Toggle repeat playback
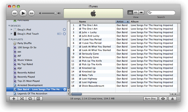The width and height of the screenshot is (188, 112). [x=30, y=99]
